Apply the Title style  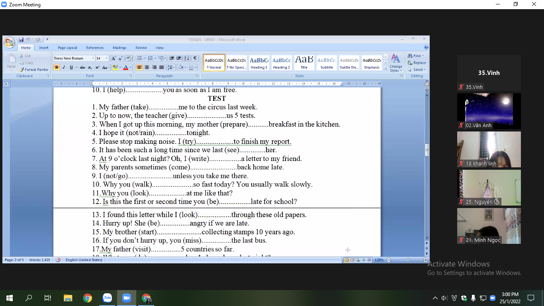click(x=304, y=63)
